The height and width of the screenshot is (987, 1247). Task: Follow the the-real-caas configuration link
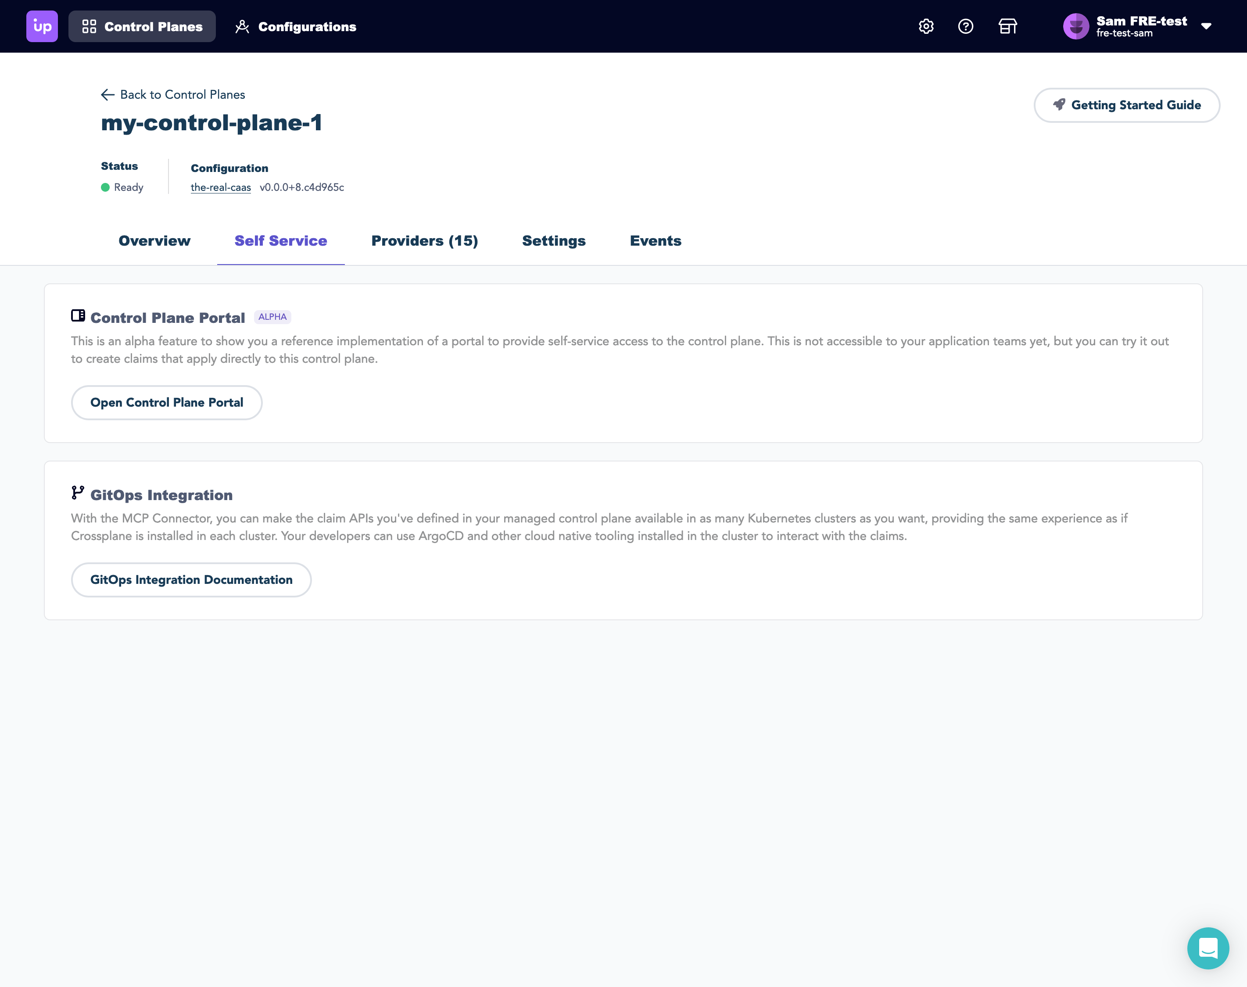coord(221,187)
